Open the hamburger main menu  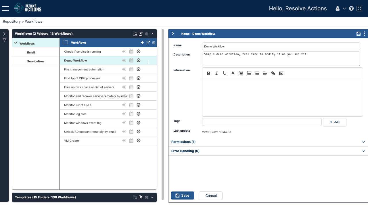5,8
